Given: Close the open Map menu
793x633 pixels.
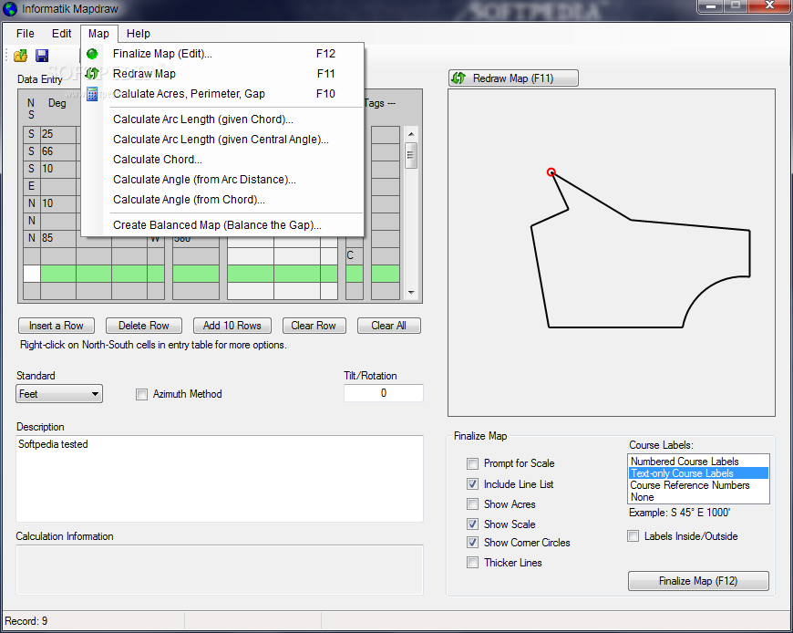Looking at the screenshot, I should click(x=98, y=34).
